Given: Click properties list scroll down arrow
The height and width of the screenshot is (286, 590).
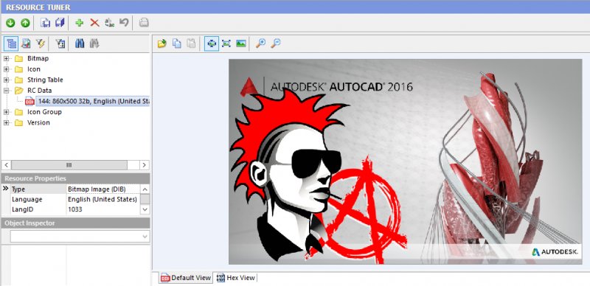Looking at the screenshot, I should pos(145,209).
